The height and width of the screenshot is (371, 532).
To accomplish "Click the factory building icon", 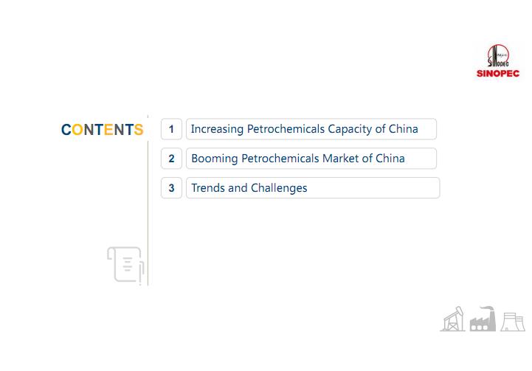I will click(x=483, y=319).
